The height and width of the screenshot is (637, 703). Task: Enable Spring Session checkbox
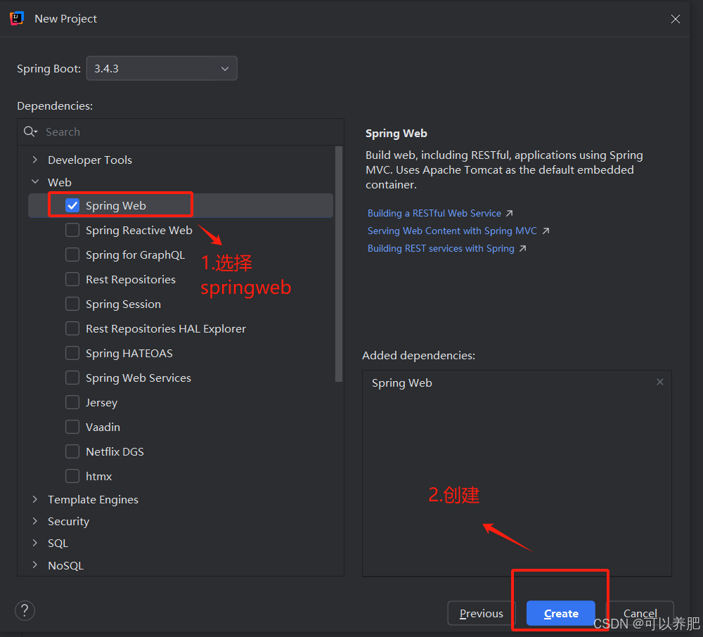coord(72,304)
